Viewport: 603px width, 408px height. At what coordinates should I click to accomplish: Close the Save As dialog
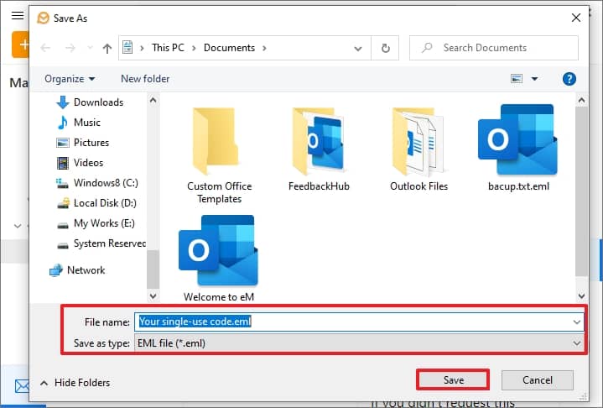point(575,18)
